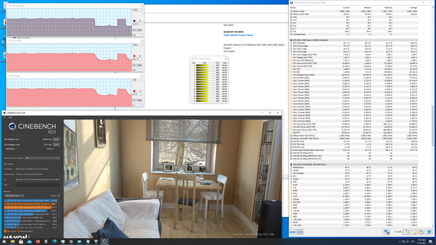Open HWiNFO sensor settings gear icon
The image size is (436, 245).
[422, 232]
